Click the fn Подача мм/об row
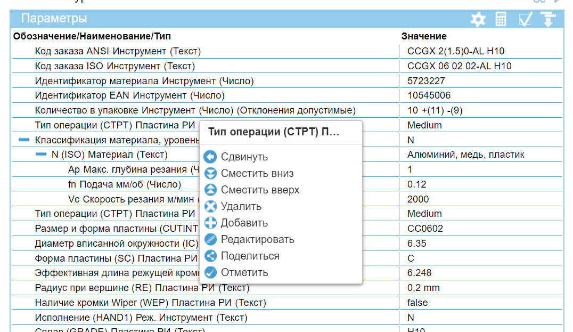 coord(125,184)
